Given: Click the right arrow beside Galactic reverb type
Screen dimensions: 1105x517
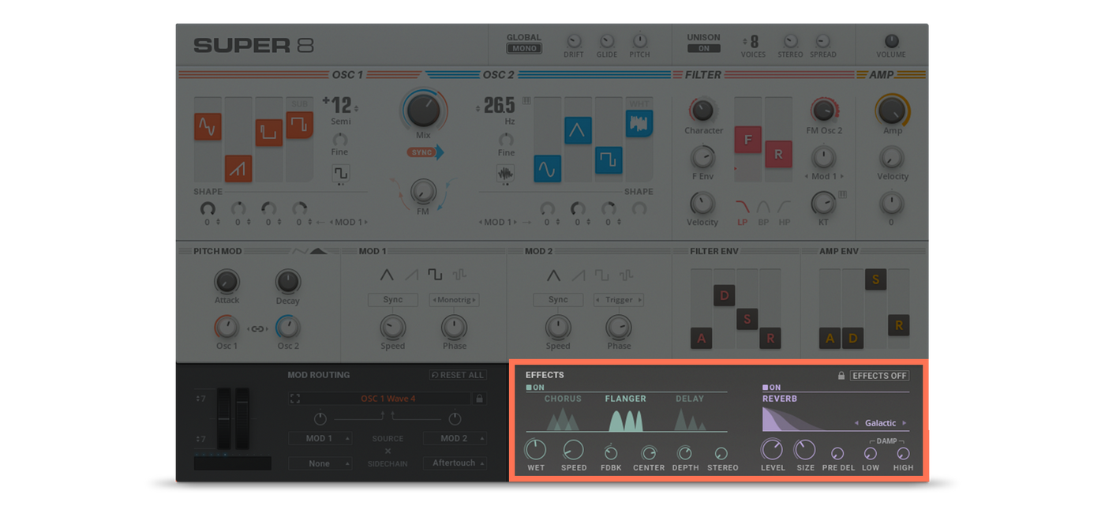Looking at the screenshot, I should pos(905,424).
